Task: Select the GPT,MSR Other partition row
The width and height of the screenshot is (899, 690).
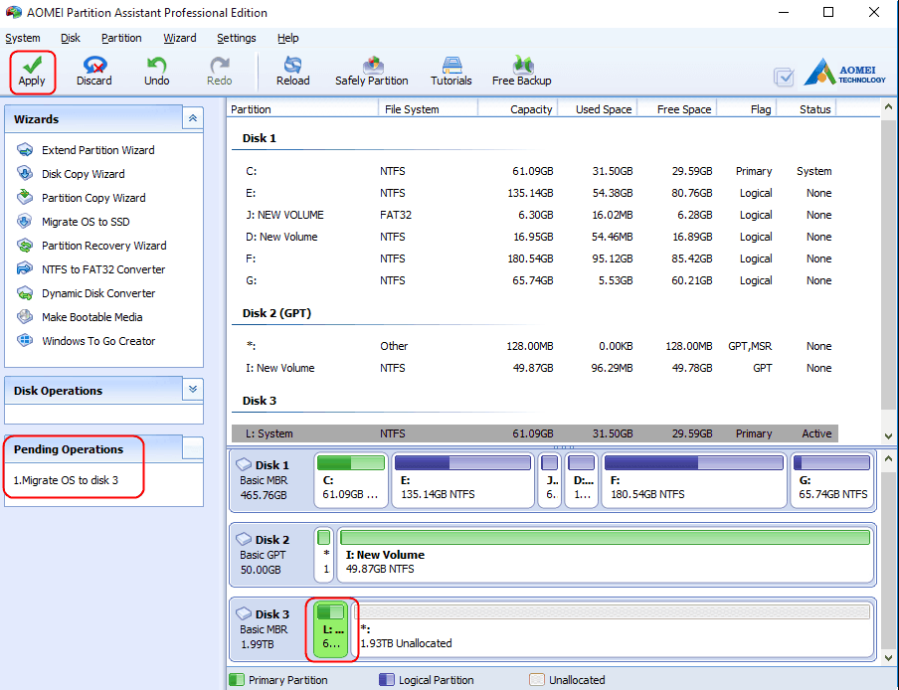Action: click(535, 346)
